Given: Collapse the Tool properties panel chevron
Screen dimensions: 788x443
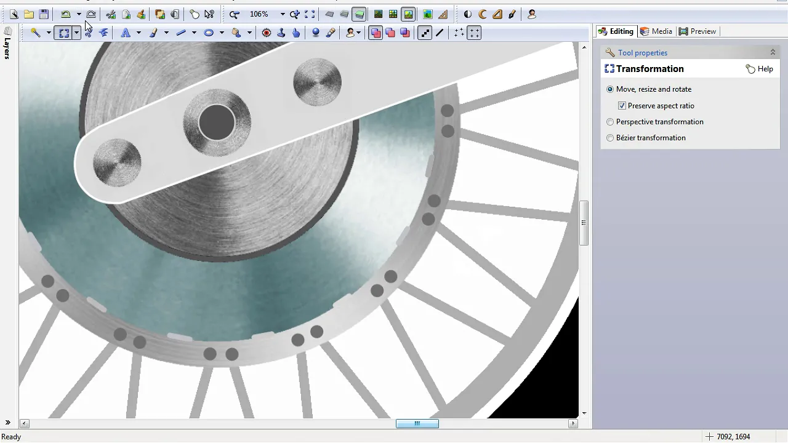Looking at the screenshot, I should point(773,53).
